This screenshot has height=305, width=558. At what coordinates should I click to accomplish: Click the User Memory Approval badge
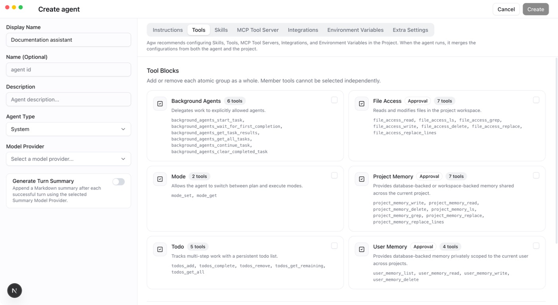pyautogui.click(x=423, y=247)
